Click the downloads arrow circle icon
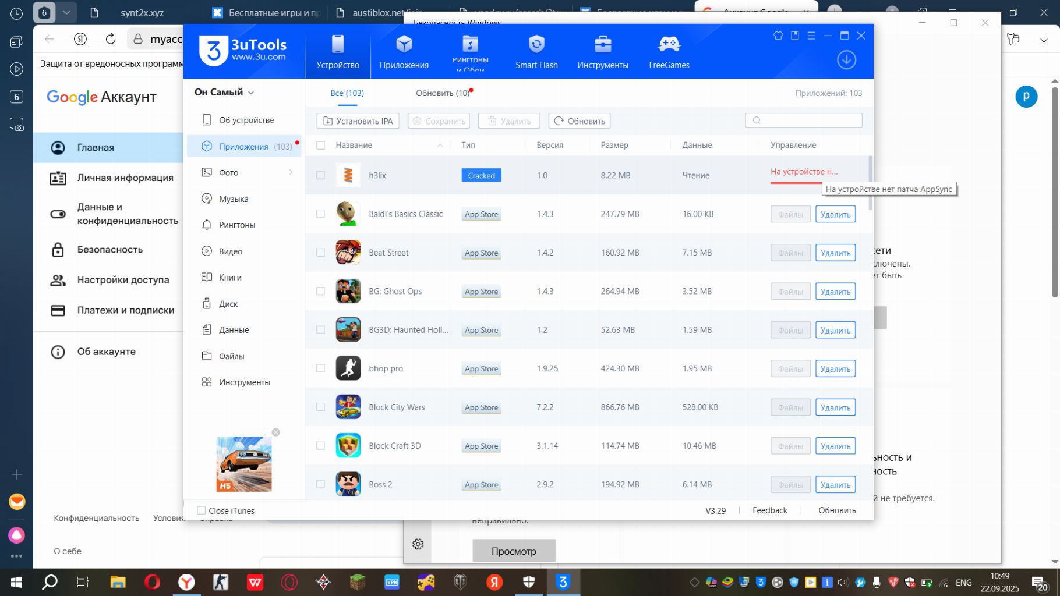 tap(846, 59)
